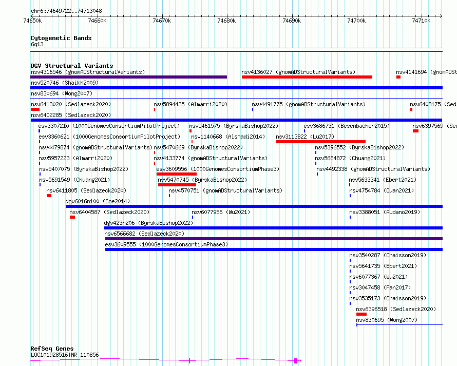Click the red nsv4136027 variant bar
The image size is (457, 366).
(307, 77)
